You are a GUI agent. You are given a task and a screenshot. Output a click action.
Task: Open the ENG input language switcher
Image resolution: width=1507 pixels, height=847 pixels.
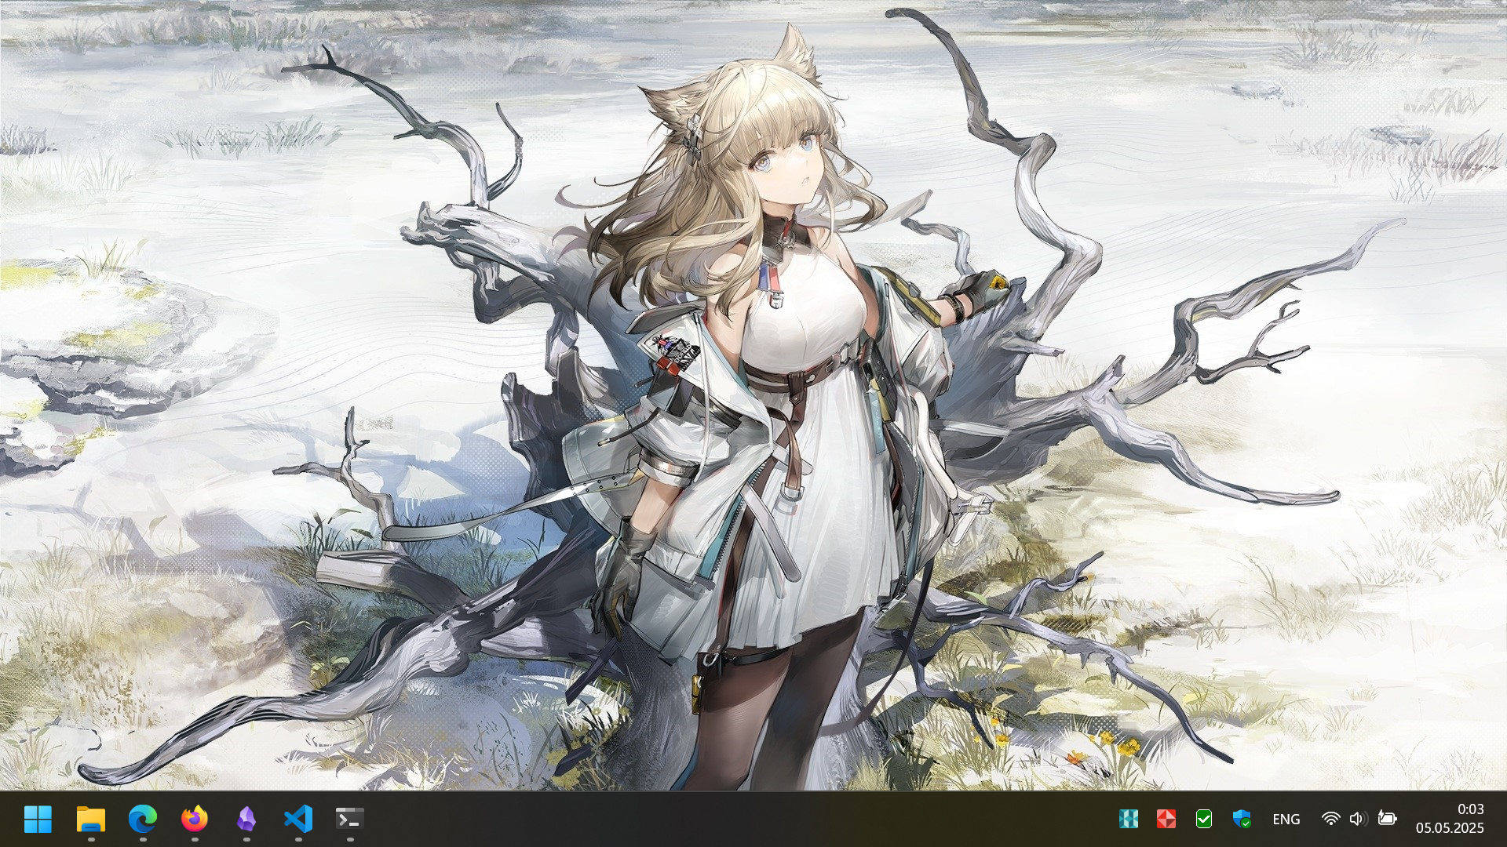point(1286,819)
